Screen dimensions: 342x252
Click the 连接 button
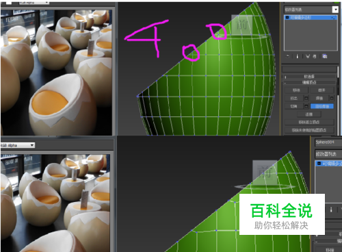click(309, 114)
